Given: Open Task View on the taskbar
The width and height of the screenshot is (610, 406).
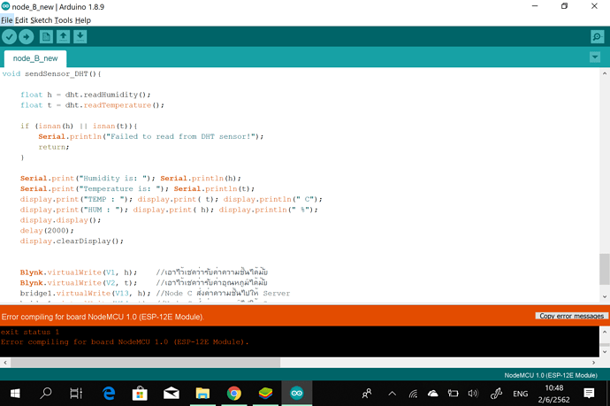Looking at the screenshot, I should [x=76, y=394].
